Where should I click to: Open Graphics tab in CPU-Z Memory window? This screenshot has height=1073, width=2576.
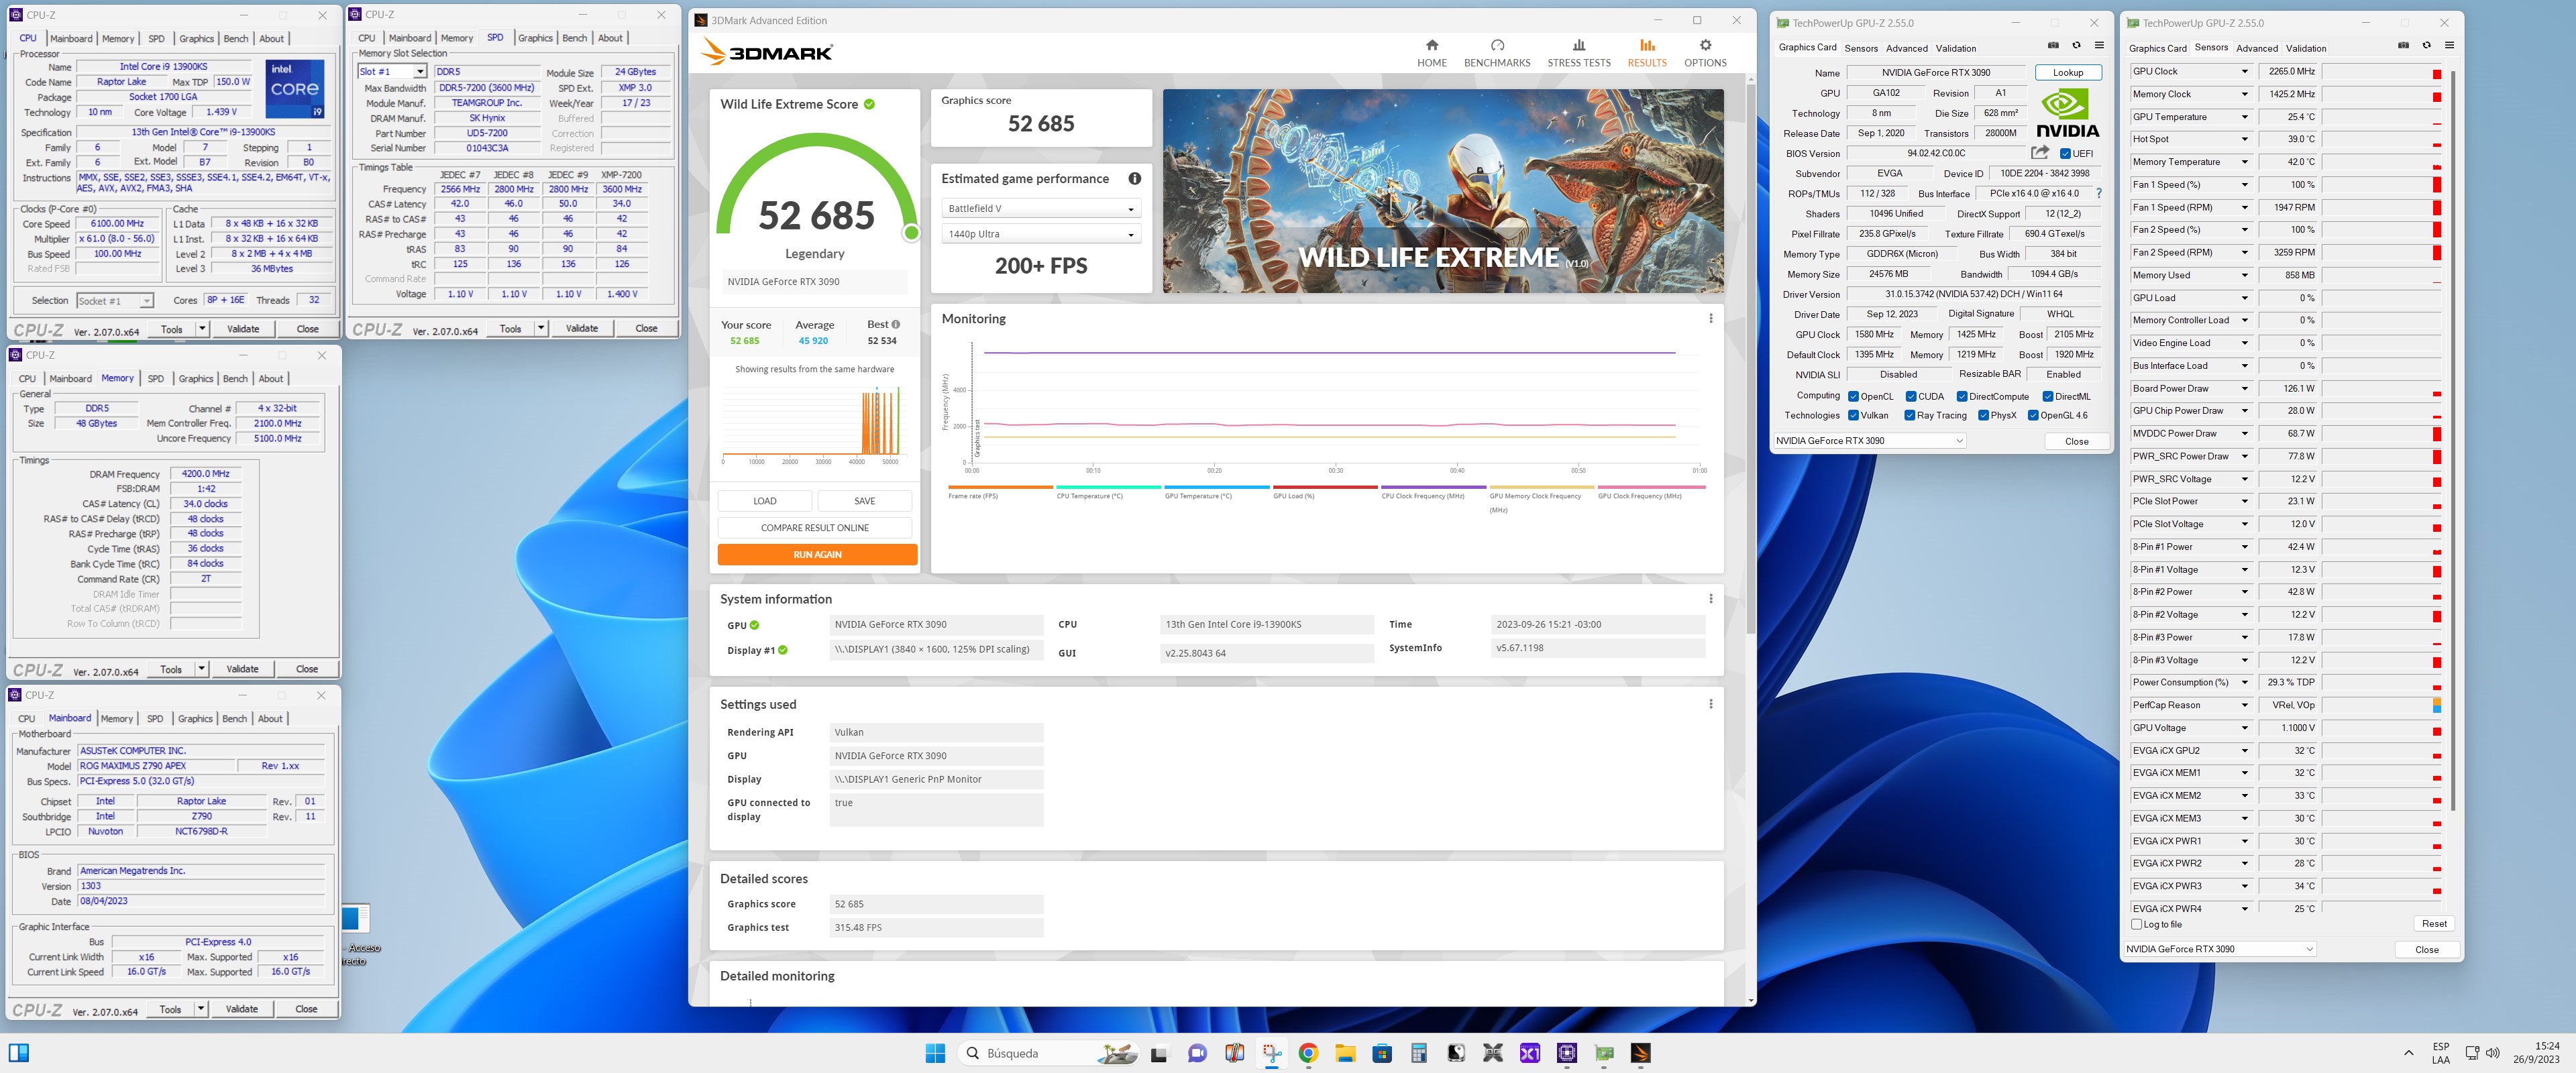click(x=196, y=379)
